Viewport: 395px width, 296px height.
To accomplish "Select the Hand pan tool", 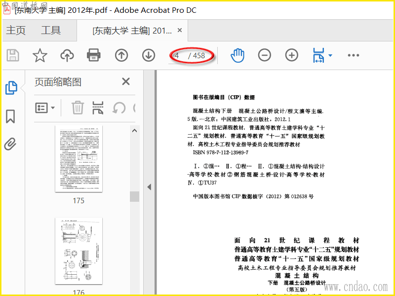I will [x=237, y=55].
